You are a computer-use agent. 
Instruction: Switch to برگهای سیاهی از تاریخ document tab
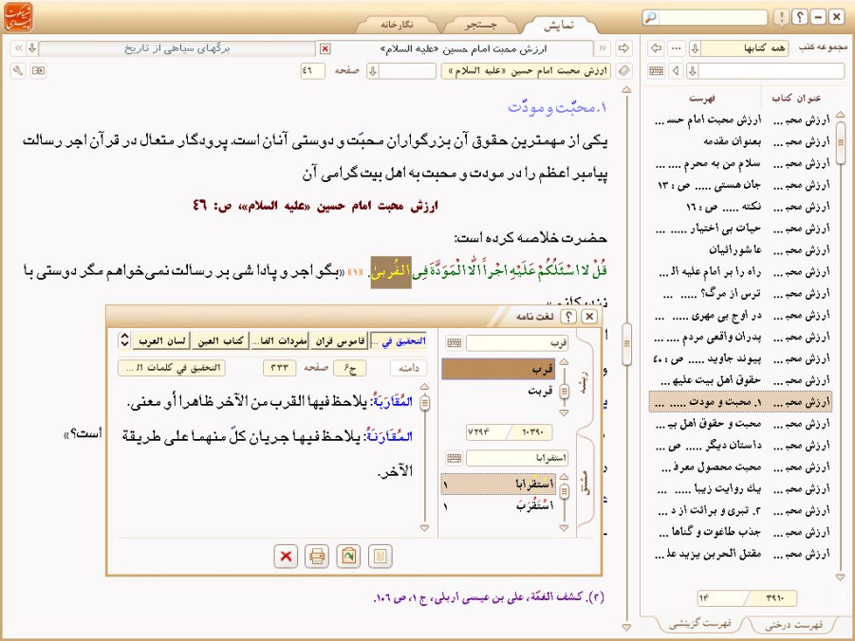(177, 48)
